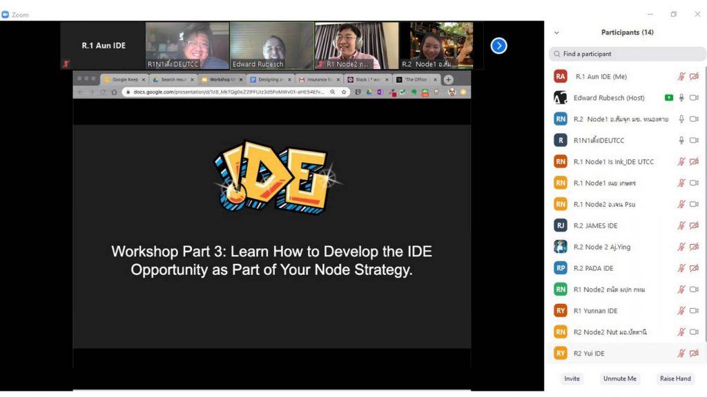Toggle camera icon for R.1 Aun IDE (Me)

694,77
